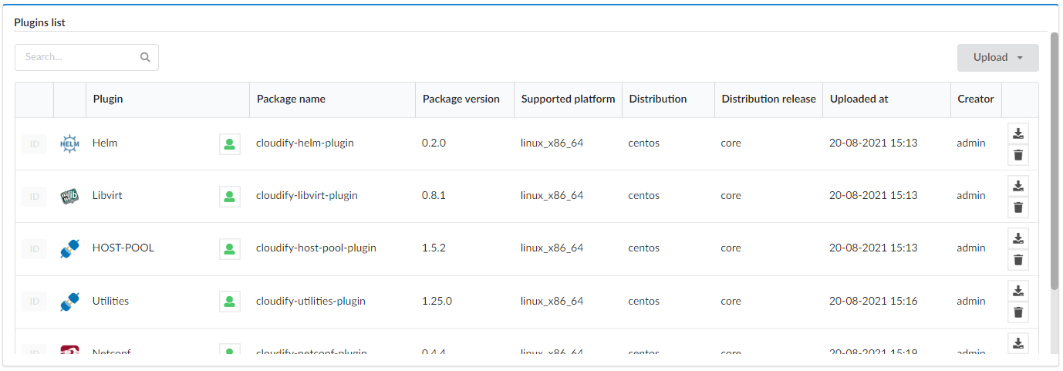1063x371 pixels.
Task: Click the Utilities row ID badge
Action: click(x=34, y=302)
